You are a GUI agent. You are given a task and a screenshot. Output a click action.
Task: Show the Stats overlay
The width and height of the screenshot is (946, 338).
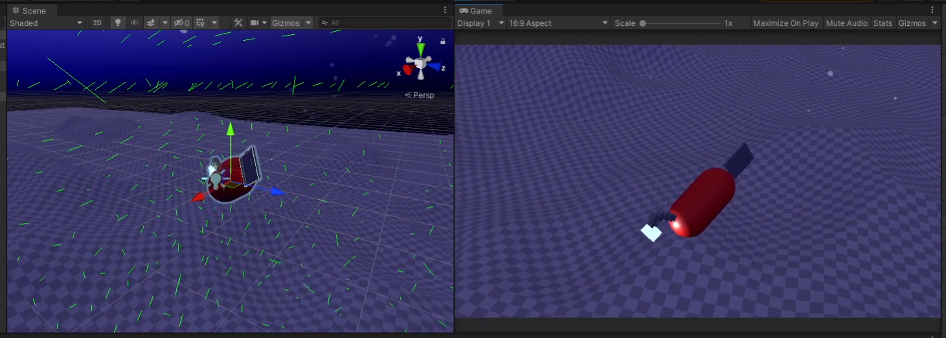(x=882, y=23)
